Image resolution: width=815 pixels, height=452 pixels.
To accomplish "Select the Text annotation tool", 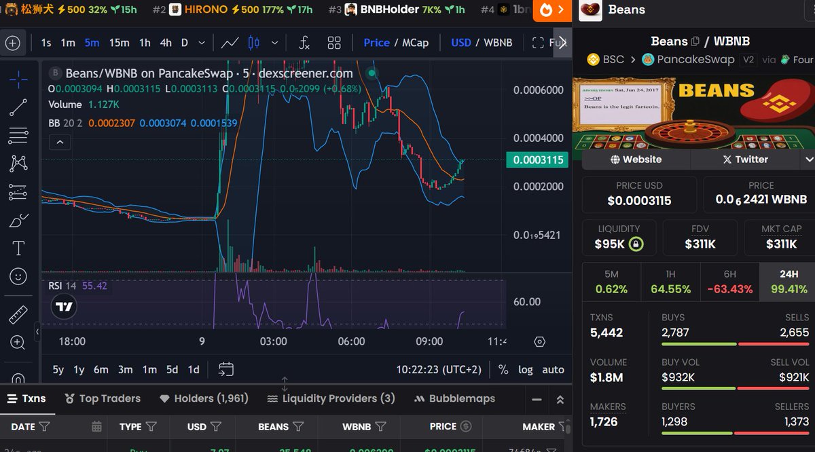I will 18,248.
